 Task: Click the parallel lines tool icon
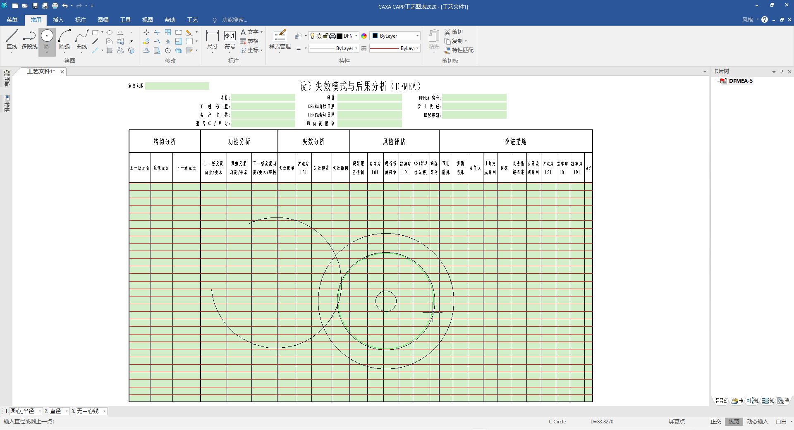tap(96, 41)
